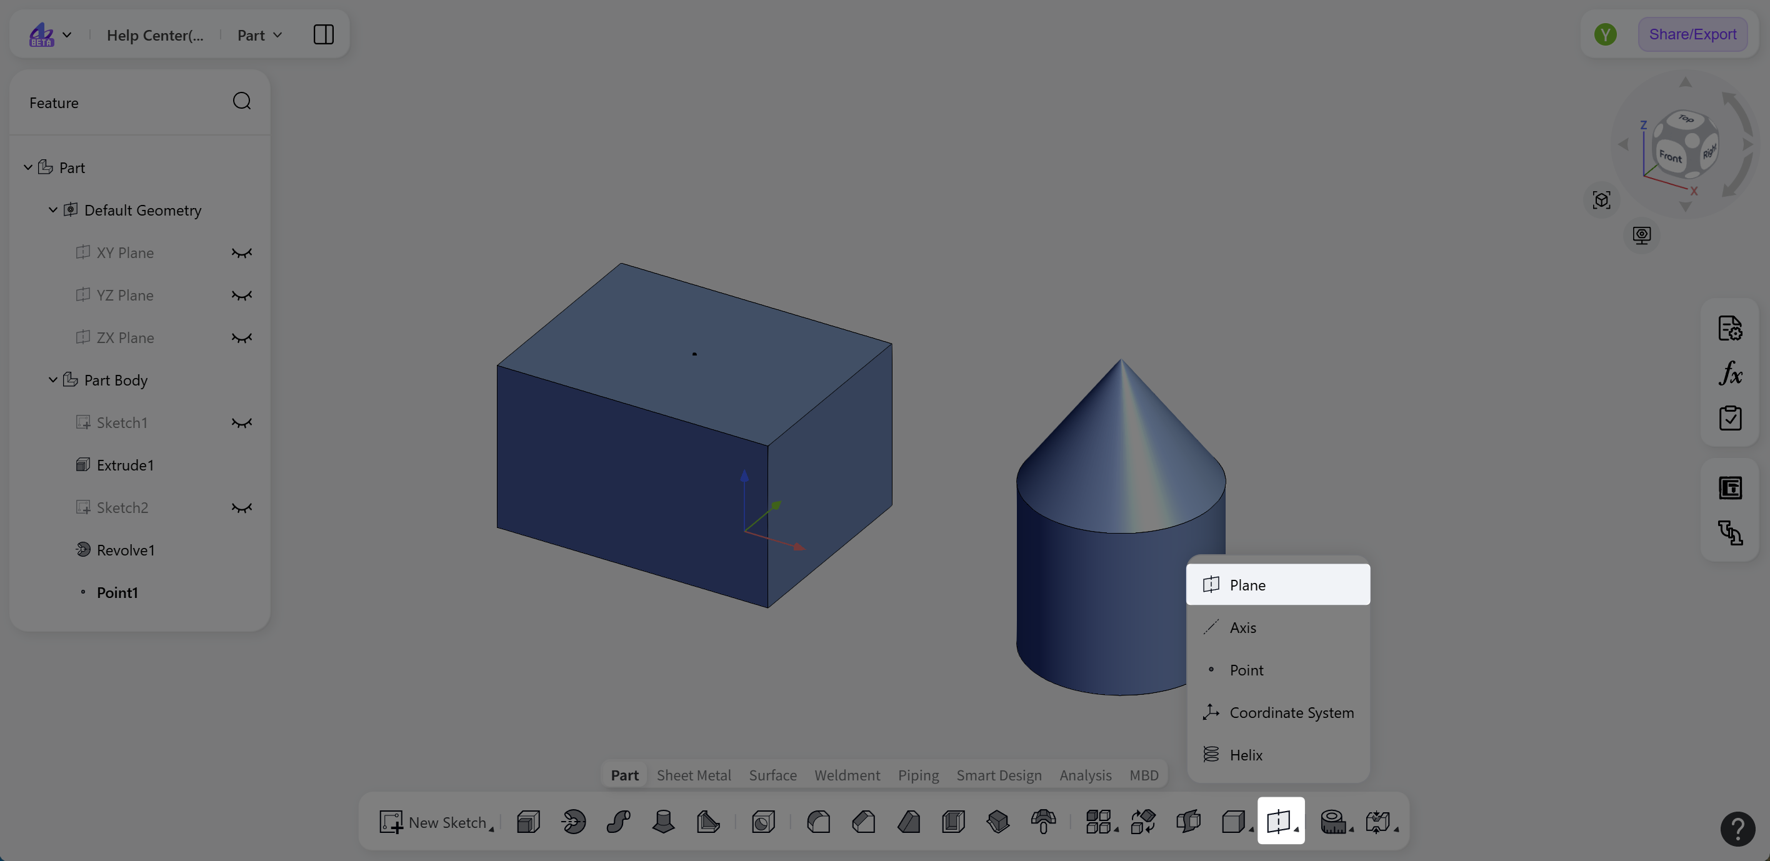Choose Point from reference menu

tap(1277, 670)
